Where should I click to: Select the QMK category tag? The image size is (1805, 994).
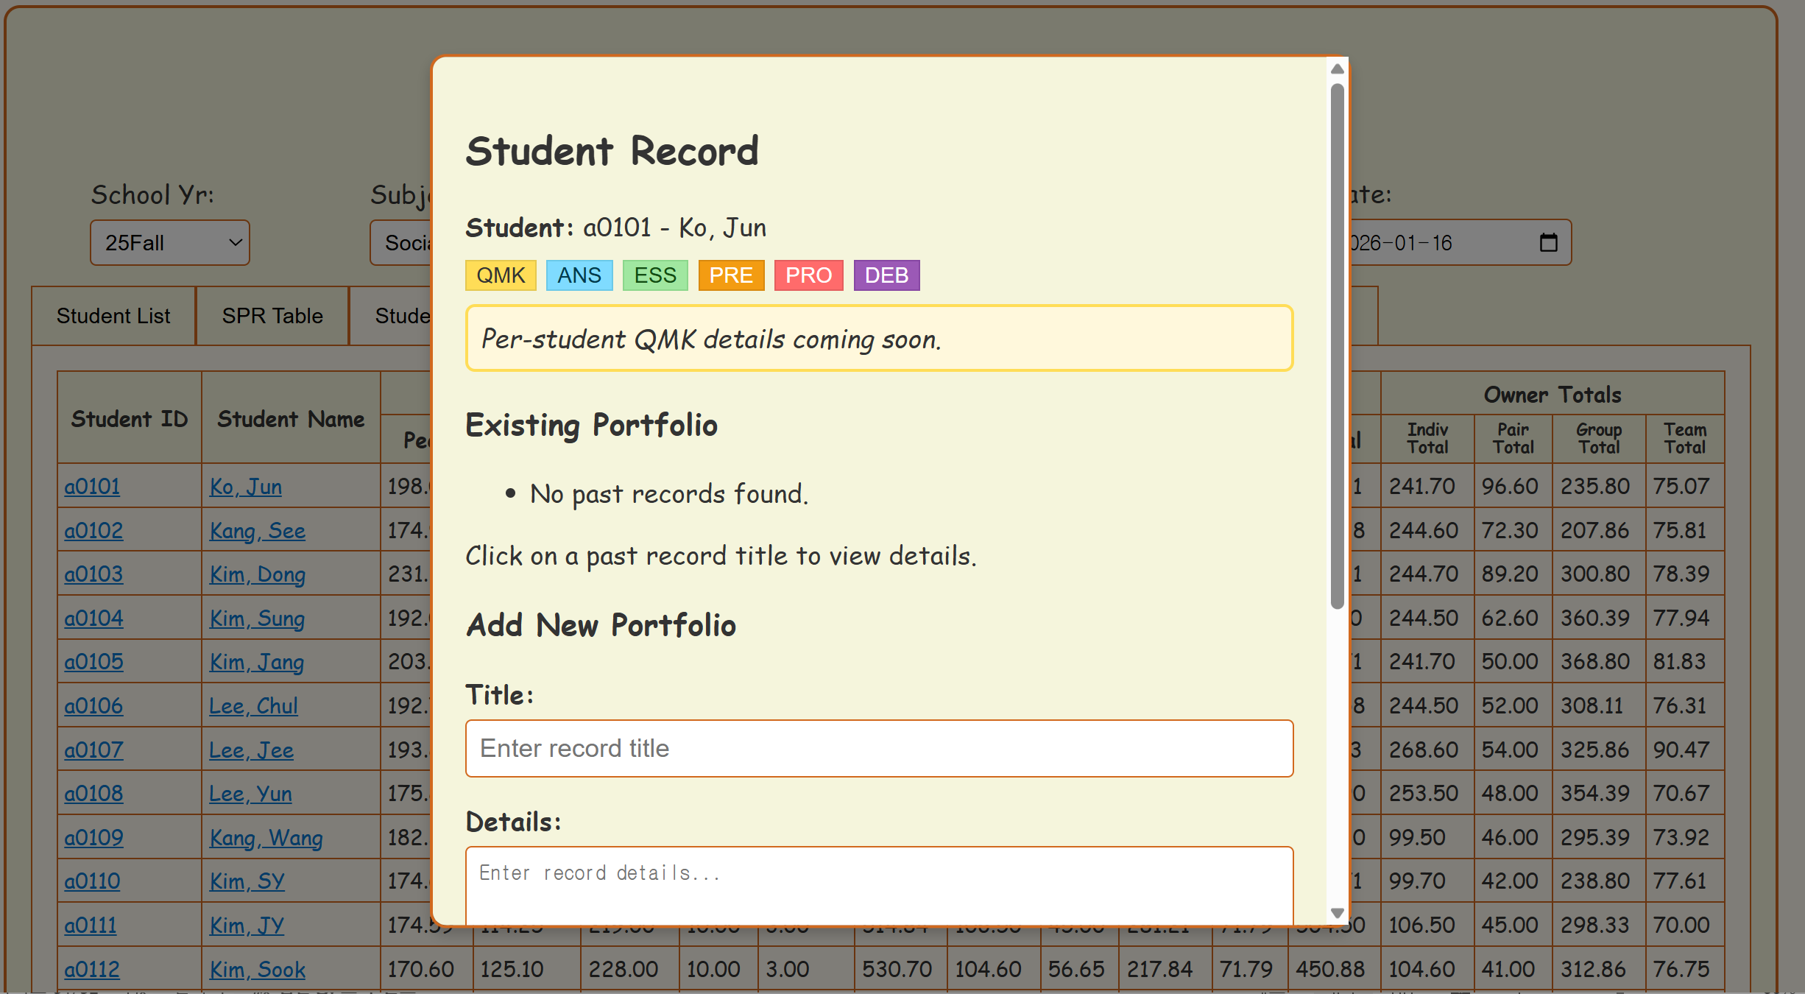tap(501, 275)
